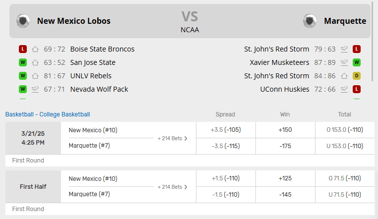The height and width of the screenshot is (219, 378).
Task: Click the red L badge beside Boise State
Action: click(22, 49)
